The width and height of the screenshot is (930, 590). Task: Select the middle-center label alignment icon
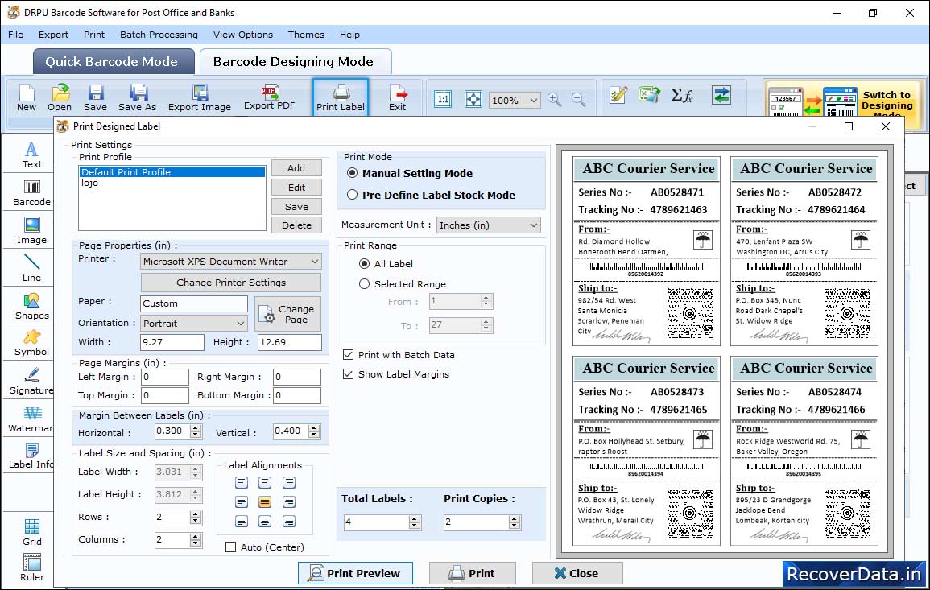coord(265,502)
